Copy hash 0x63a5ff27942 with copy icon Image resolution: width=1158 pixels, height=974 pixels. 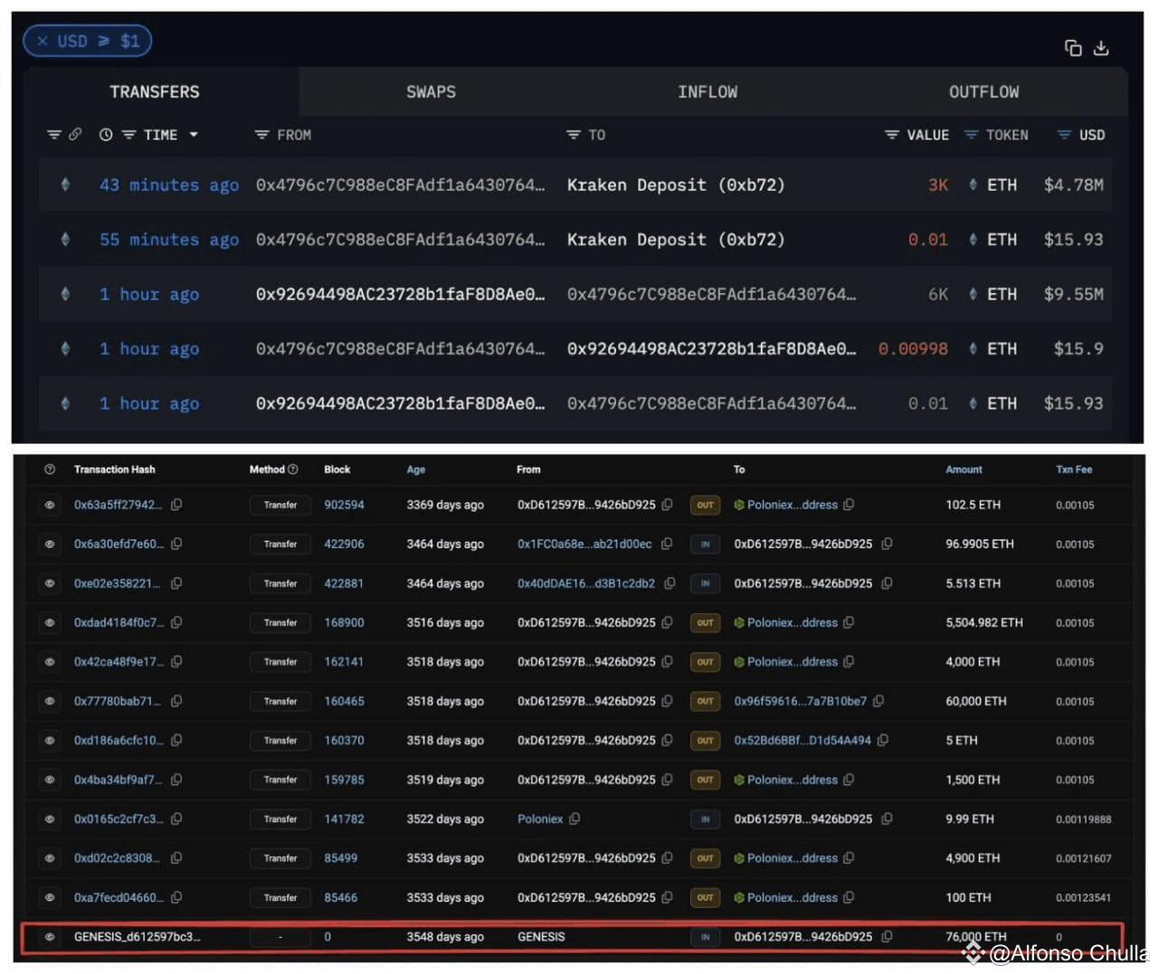pos(176,505)
